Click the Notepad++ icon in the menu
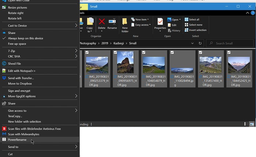 pyautogui.click(x=4, y=71)
